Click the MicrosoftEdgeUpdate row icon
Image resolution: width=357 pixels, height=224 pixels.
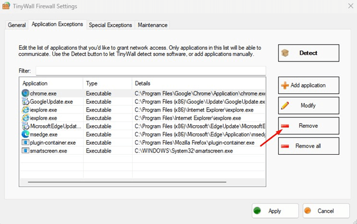click(x=25, y=126)
